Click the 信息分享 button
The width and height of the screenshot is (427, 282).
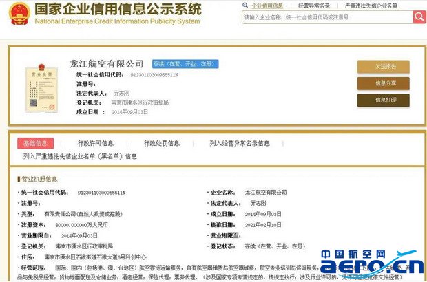click(384, 83)
